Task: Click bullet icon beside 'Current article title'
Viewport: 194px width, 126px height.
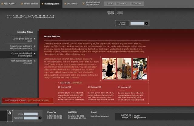Action: pos(35,53)
